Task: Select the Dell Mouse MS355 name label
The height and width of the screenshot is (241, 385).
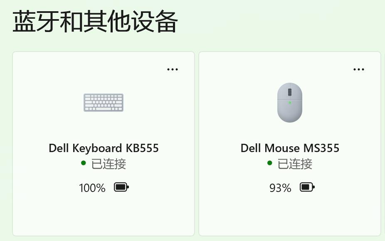Action: click(290, 148)
